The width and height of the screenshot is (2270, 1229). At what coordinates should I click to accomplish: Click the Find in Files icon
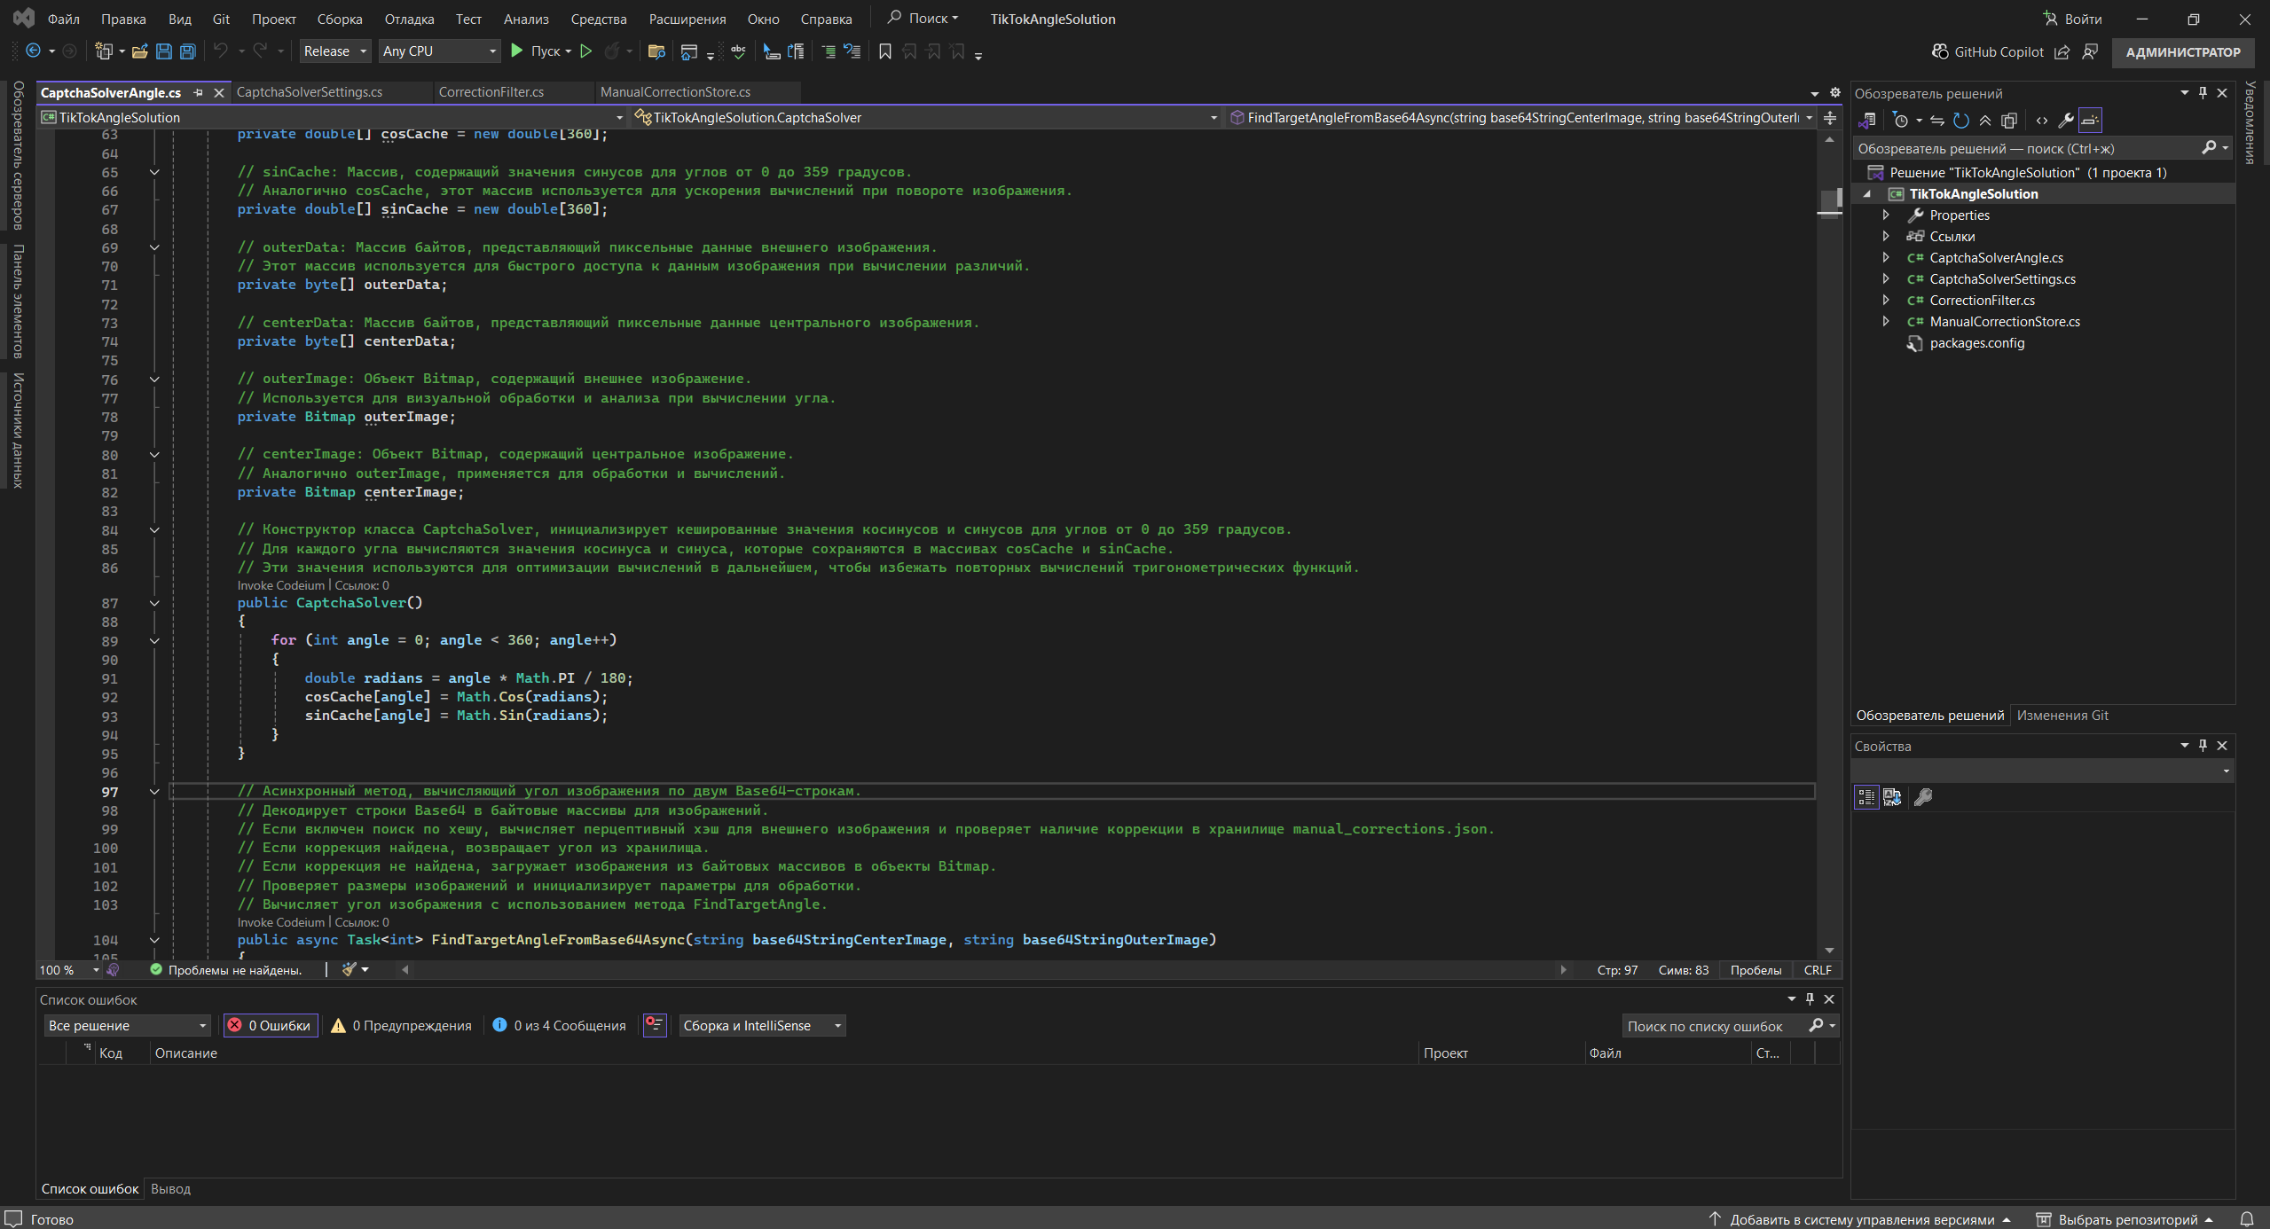[x=656, y=51]
